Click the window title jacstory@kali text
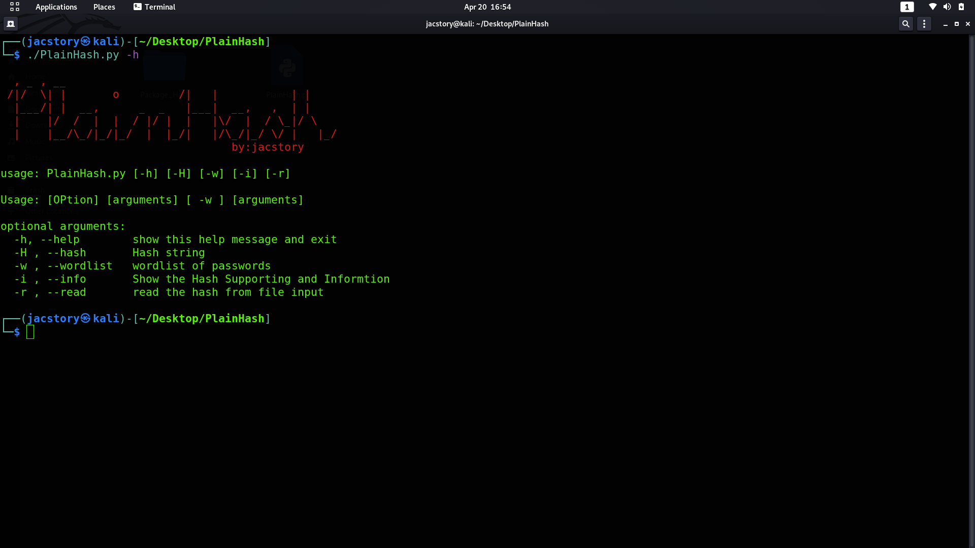The height and width of the screenshot is (548, 975). pos(487,24)
